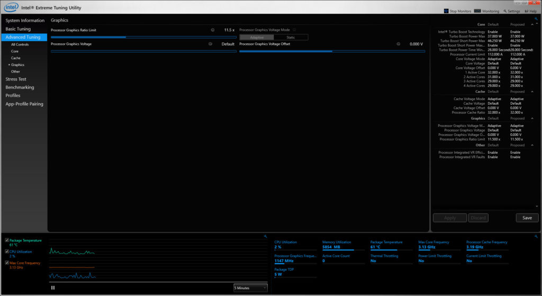Open the 5 Minutes time range dropdown

pos(250,288)
